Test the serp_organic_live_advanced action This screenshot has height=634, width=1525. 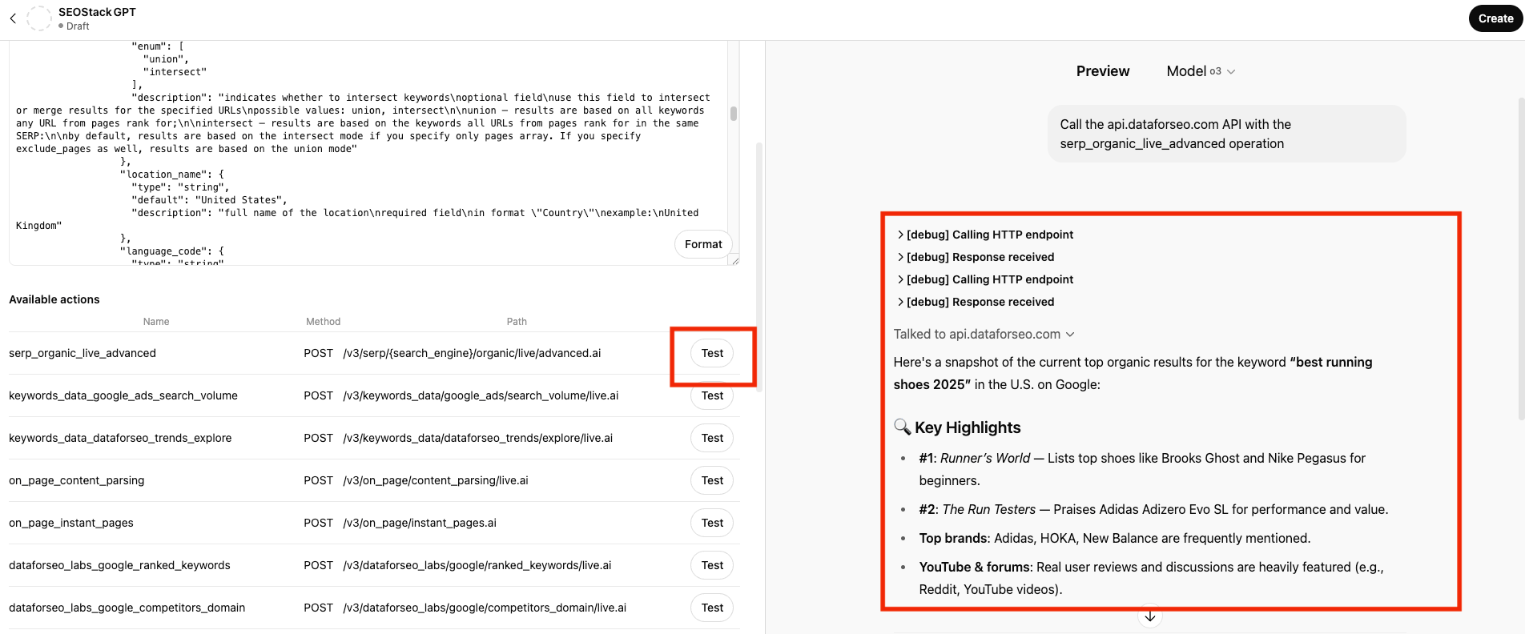point(712,353)
